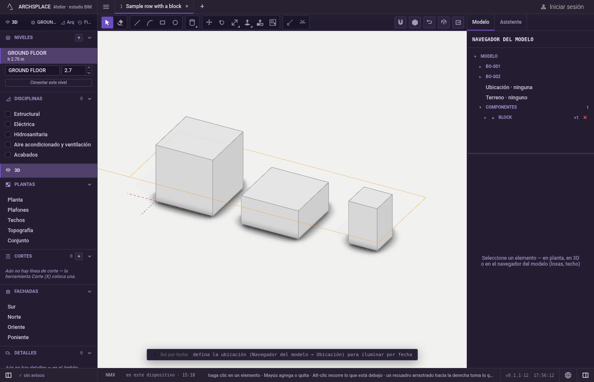
Task: Click the globe language icon in status bar
Action: tap(568, 375)
